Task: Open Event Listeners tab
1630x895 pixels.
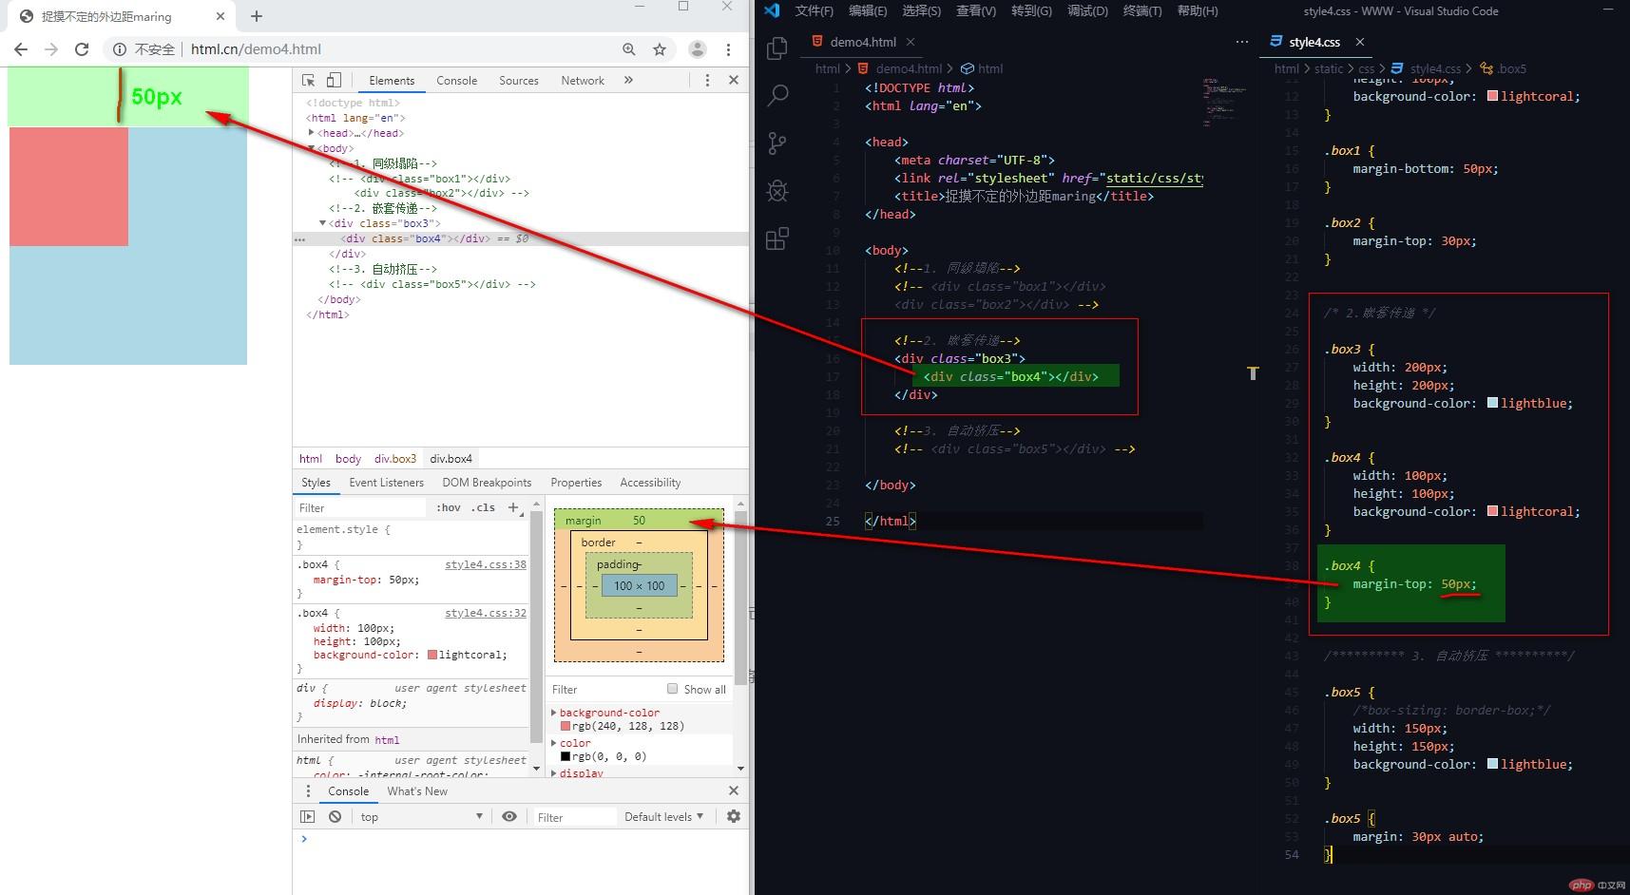Action: point(386,483)
